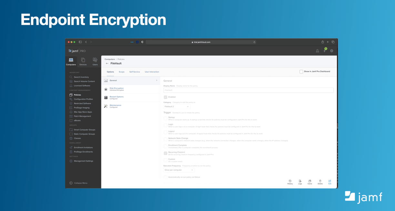This screenshot has width=395, height=211.
Task: Check the Network State Change trigger
Action: pyautogui.click(x=166, y=139)
